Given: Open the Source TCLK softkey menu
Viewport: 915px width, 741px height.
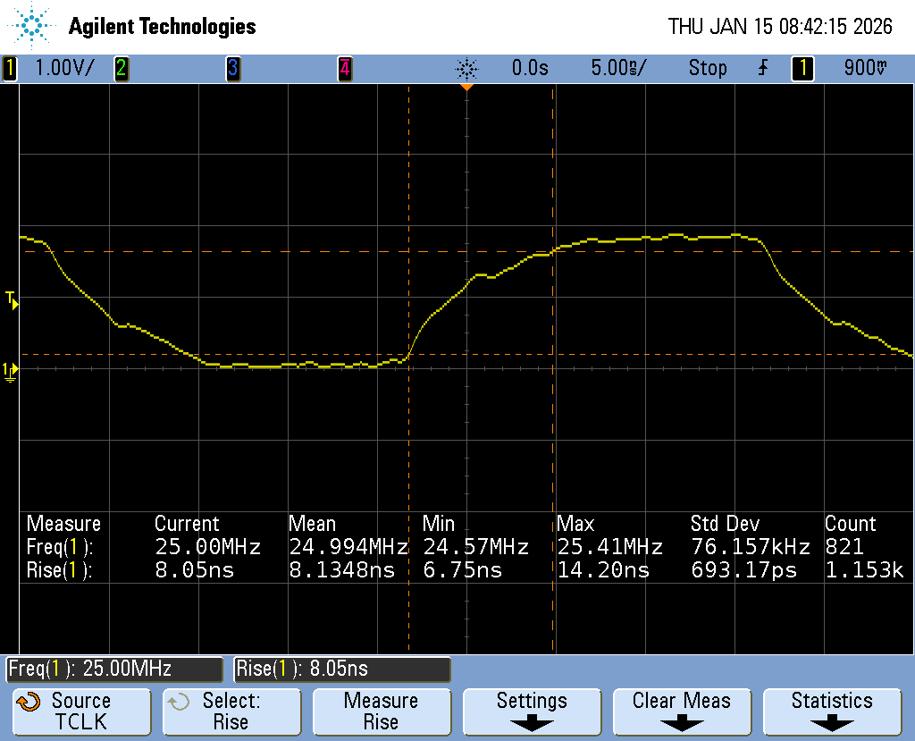Looking at the screenshot, I should [x=81, y=711].
